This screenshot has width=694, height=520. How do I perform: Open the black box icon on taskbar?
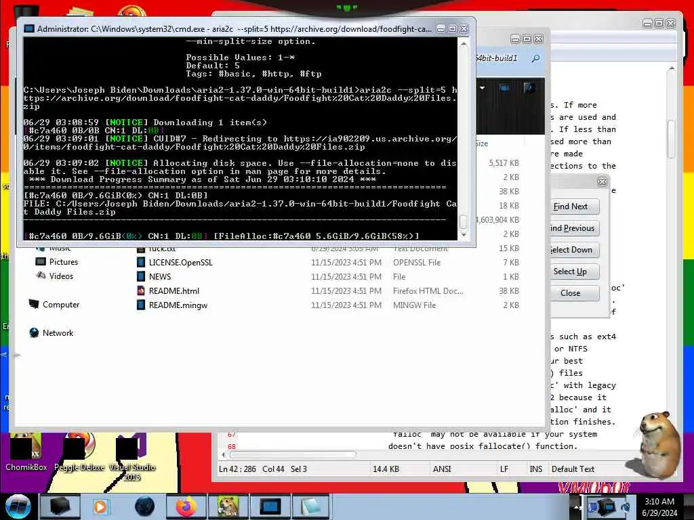pyautogui.click(x=60, y=506)
